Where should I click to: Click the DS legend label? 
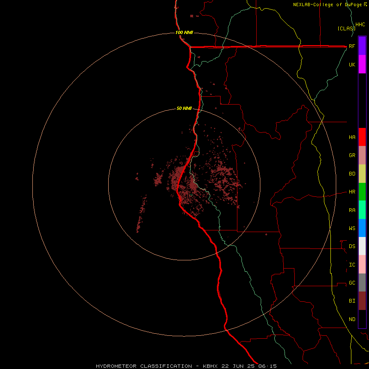click(352, 246)
